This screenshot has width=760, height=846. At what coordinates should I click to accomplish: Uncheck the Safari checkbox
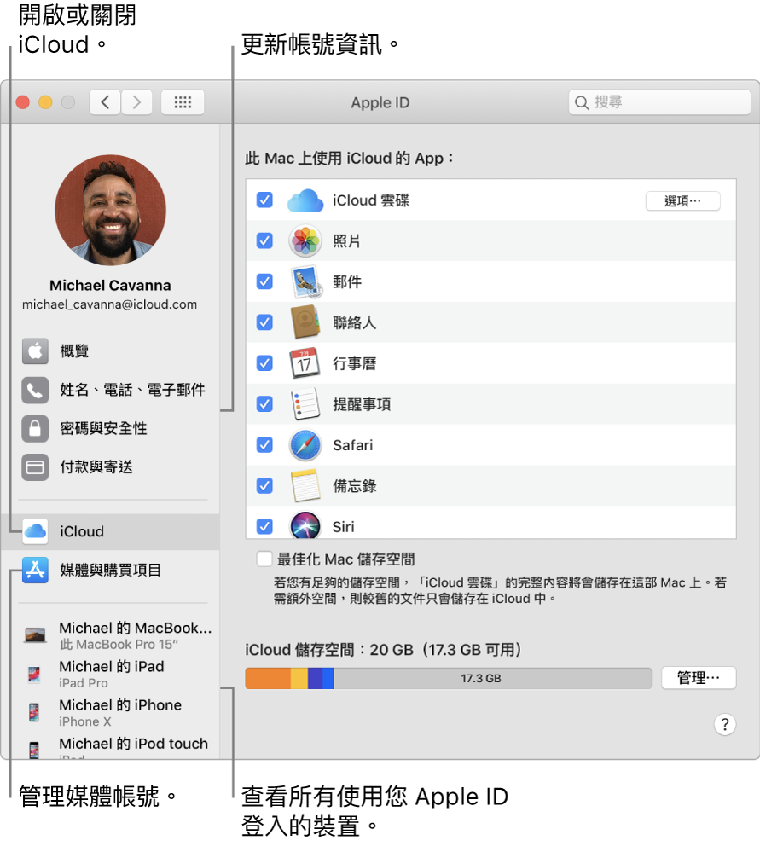click(264, 444)
